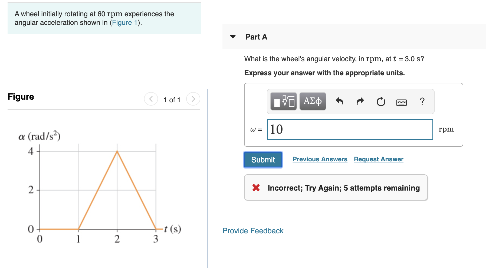Open the Provide Feedback page
Viewport: 486px width, 268px height.
point(252,231)
